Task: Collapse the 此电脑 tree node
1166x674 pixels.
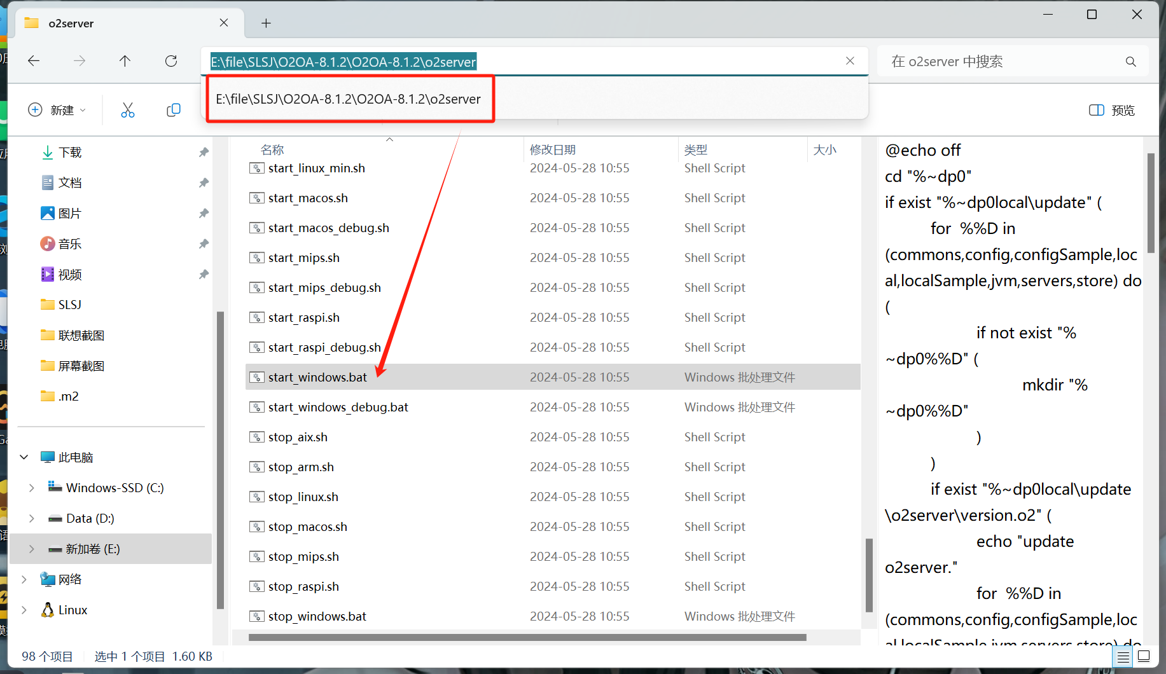Action: click(x=24, y=457)
